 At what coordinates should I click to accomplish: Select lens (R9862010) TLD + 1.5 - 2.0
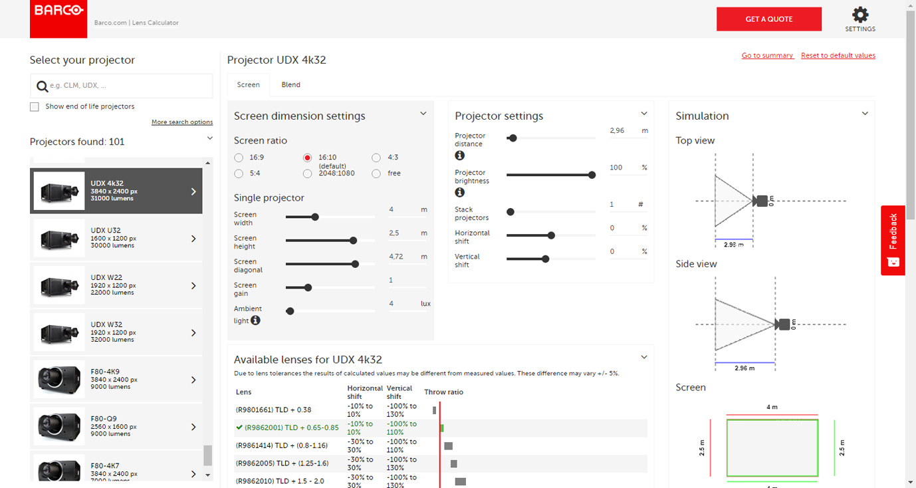(280, 481)
